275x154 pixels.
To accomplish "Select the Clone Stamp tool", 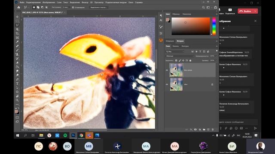I will click(x=17, y=54).
